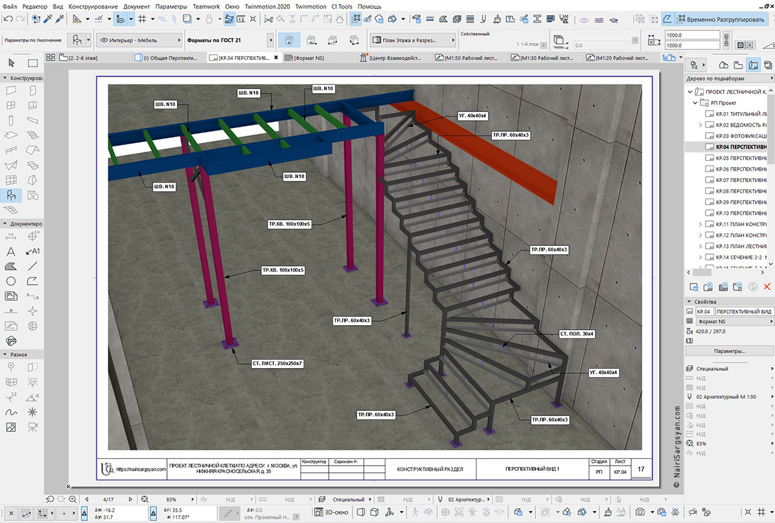Click the Параметры... button in properties

point(729,351)
